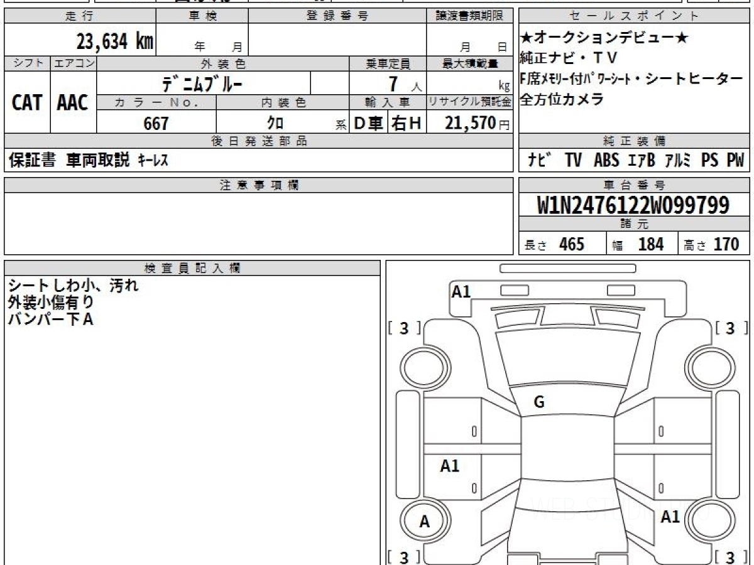This screenshot has height=565, width=754.
Task: Select the 幅 184 width dimension
Action: [x=641, y=244]
